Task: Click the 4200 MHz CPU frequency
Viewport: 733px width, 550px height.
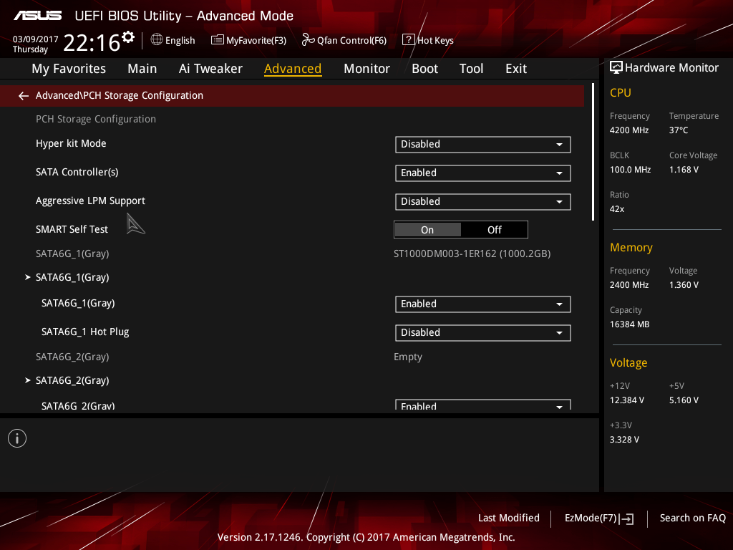Action: (629, 130)
